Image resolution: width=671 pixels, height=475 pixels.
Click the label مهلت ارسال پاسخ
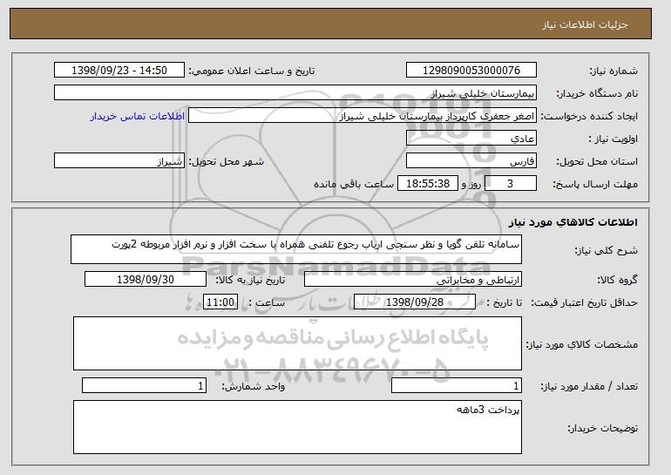(595, 185)
